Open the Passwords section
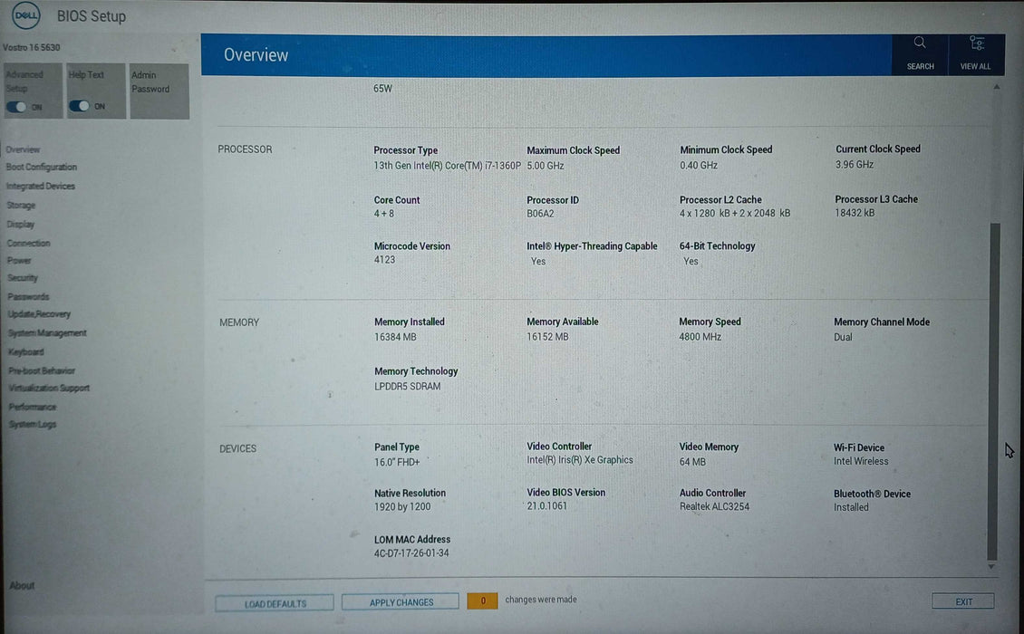This screenshot has width=1024, height=634. click(28, 296)
